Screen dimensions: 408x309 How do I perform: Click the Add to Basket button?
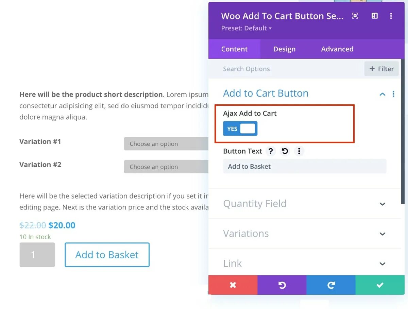[107, 255]
